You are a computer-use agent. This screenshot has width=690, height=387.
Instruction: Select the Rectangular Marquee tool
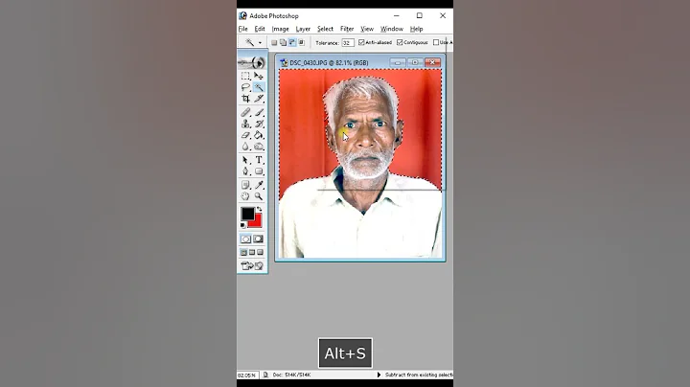coord(245,76)
